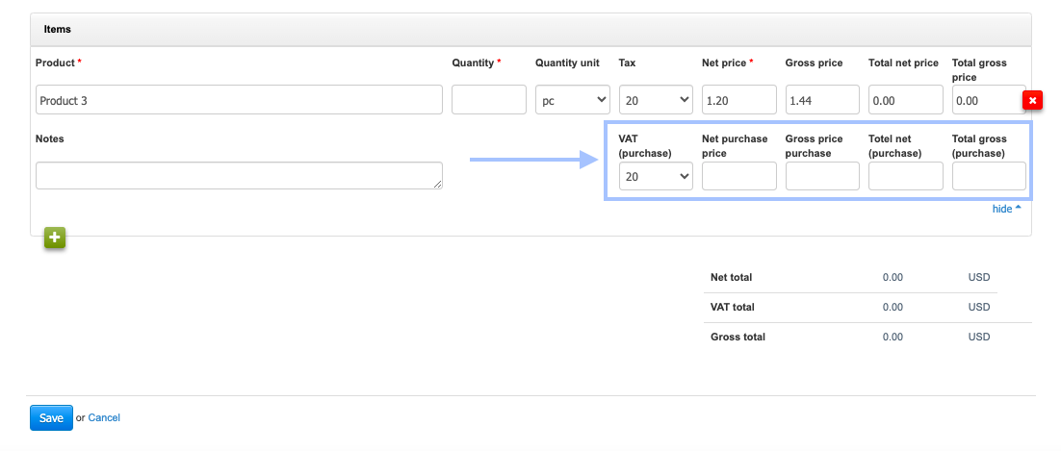The width and height of the screenshot is (1061, 451).
Task: Open the Quantity unit dropdown
Action: click(573, 100)
